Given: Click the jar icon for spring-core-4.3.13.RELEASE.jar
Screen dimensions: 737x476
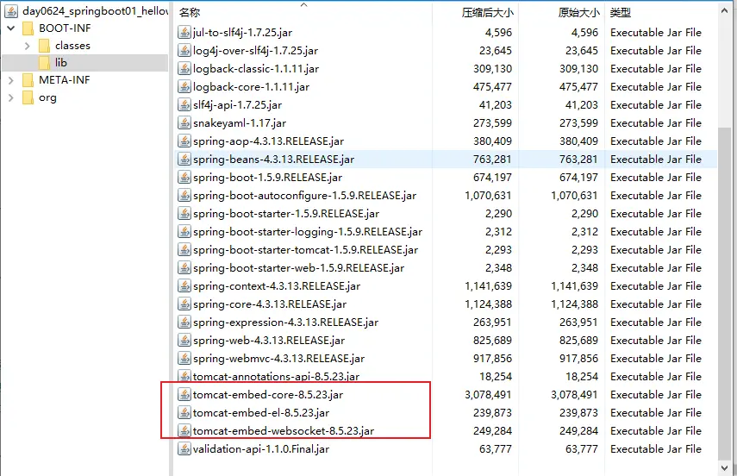Looking at the screenshot, I should coord(184,304).
